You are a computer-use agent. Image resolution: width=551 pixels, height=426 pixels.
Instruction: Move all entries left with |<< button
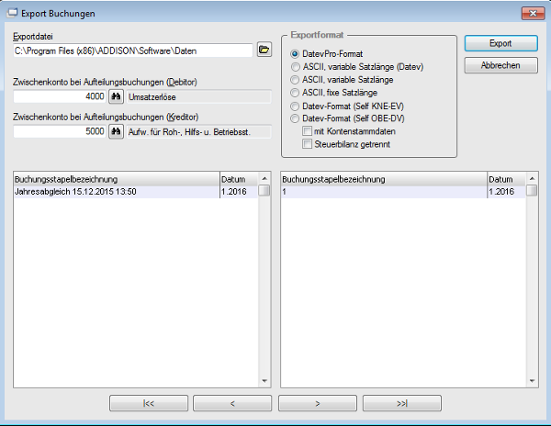pos(149,403)
